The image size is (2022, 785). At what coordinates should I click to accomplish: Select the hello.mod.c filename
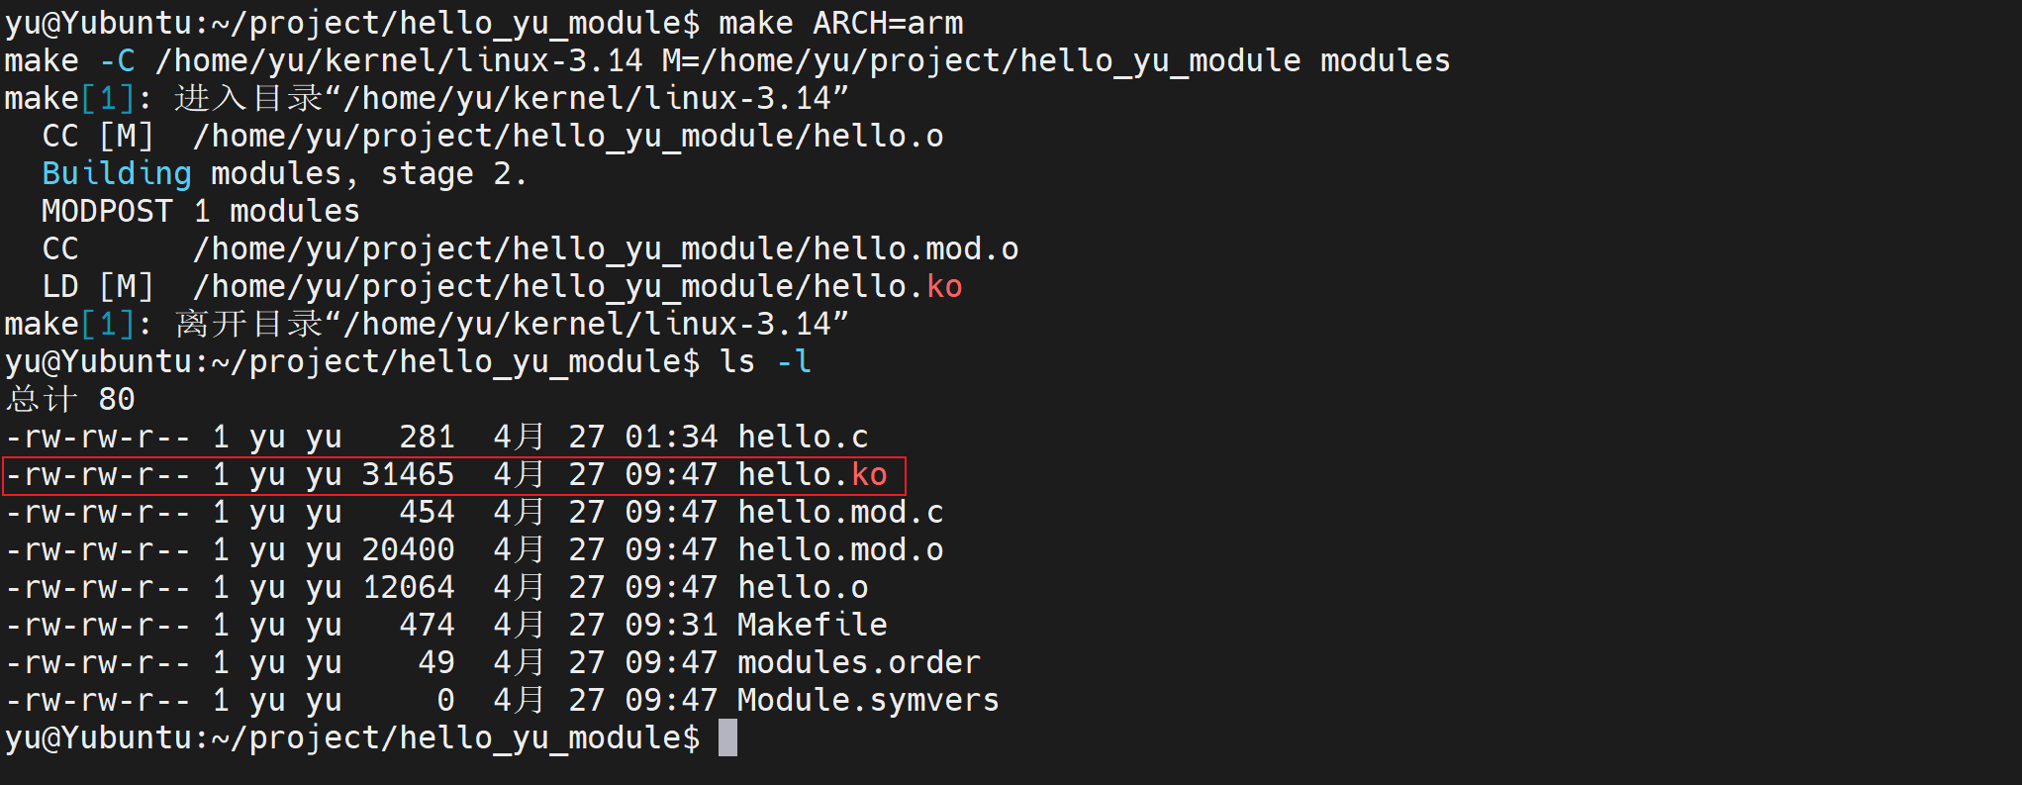pos(840,513)
